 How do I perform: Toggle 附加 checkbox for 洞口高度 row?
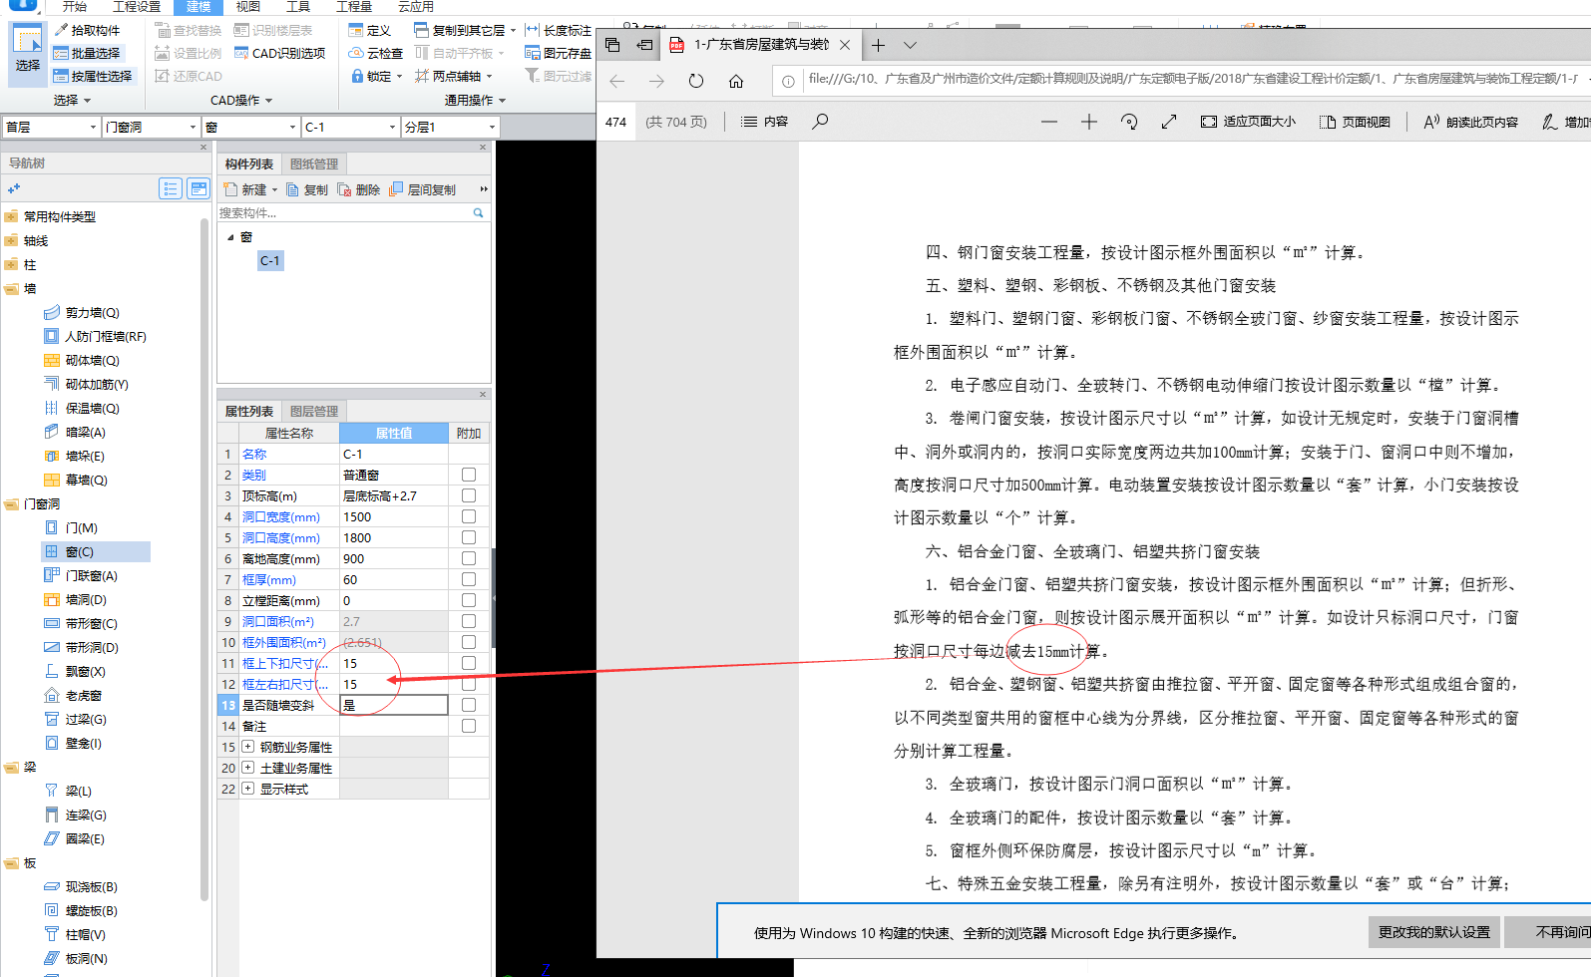coord(469,537)
